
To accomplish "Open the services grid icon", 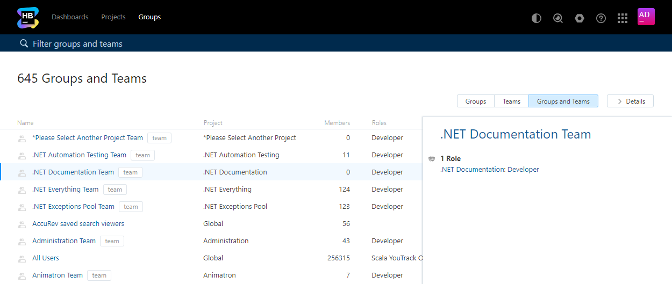I will point(623,18).
